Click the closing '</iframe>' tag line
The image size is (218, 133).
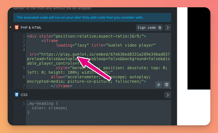click(62, 86)
